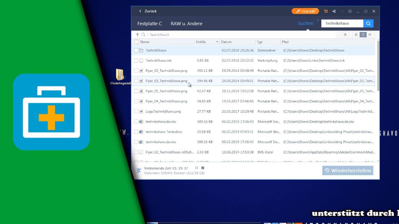Image resolution: width=399 pixels, height=224 pixels.
Task: Toggle the preview eye icon
Action: pyautogui.click(x=345, y=35)
